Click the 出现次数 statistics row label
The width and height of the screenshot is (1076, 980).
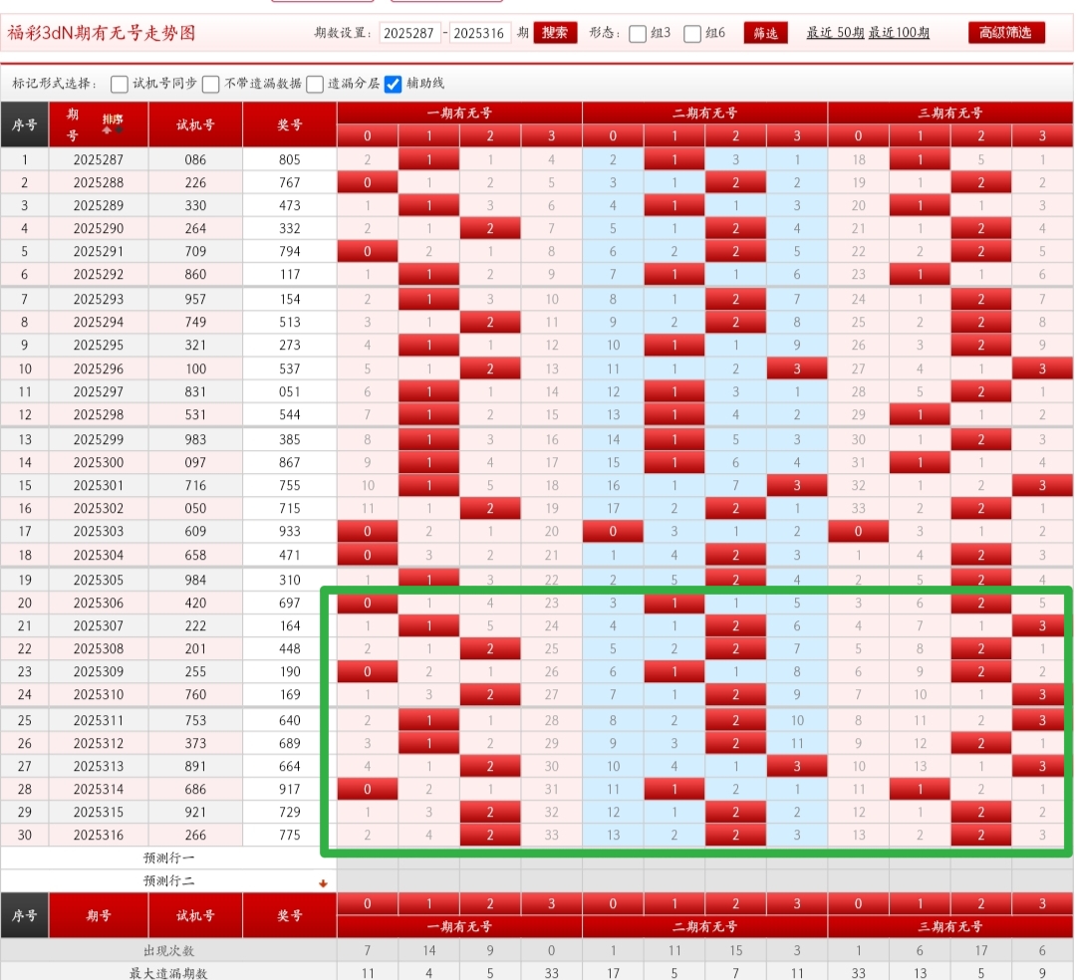tap(168, 950)
